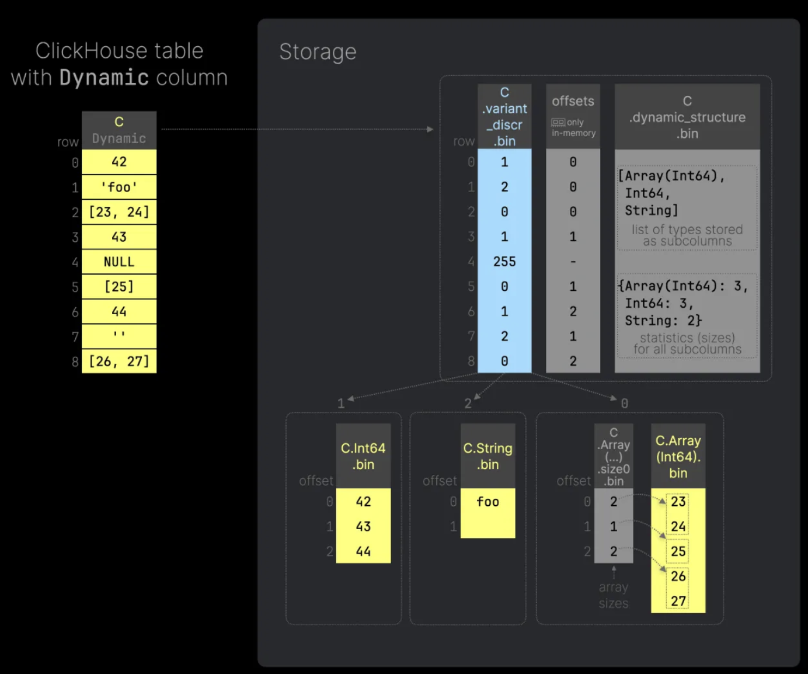Click the size value 1 in the size0.bin column
The width and height of the screenshot is (808, 674).
click(614, 526)
